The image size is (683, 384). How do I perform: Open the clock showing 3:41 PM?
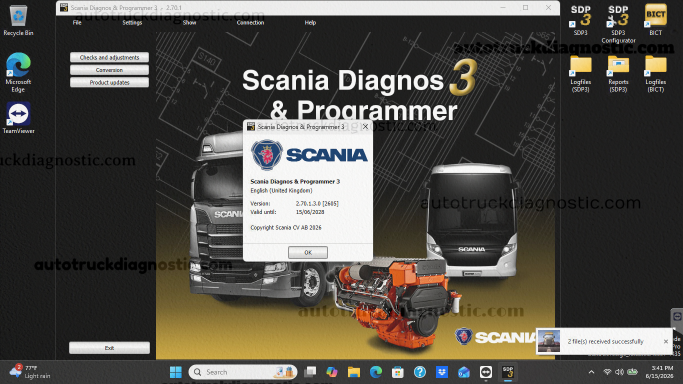[659, 372]
